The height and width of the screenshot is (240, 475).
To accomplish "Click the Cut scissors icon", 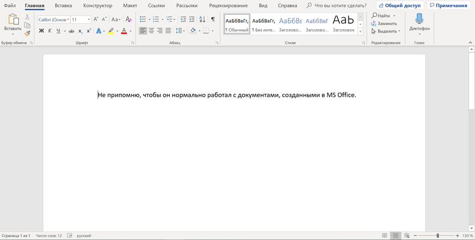I will tap(27, 17).
